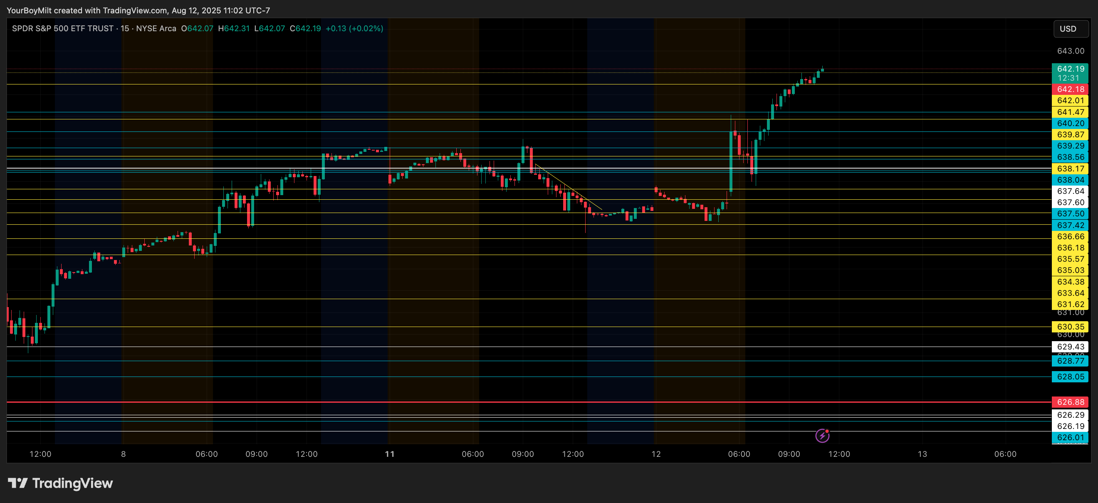Screen dimensions: 1098x503
Task: Click the yellow 630.35 price label
Action: click(x=1070, y=327)
